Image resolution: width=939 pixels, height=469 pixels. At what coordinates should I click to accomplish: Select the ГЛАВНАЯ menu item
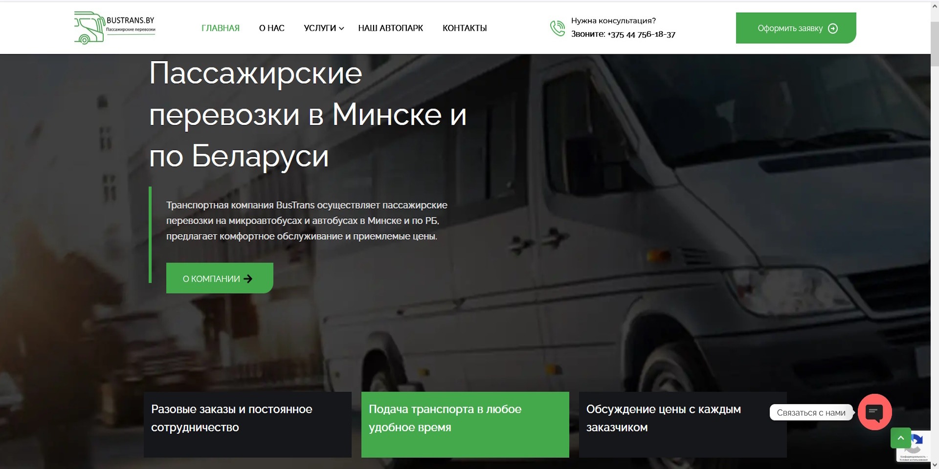(220, 28)
